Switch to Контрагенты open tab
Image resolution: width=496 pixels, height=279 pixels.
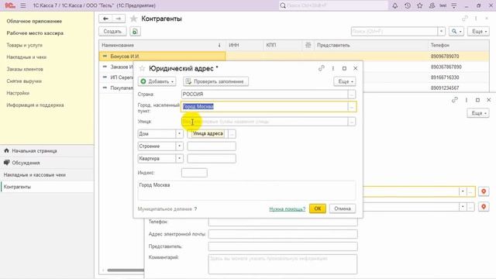point(46,187)
